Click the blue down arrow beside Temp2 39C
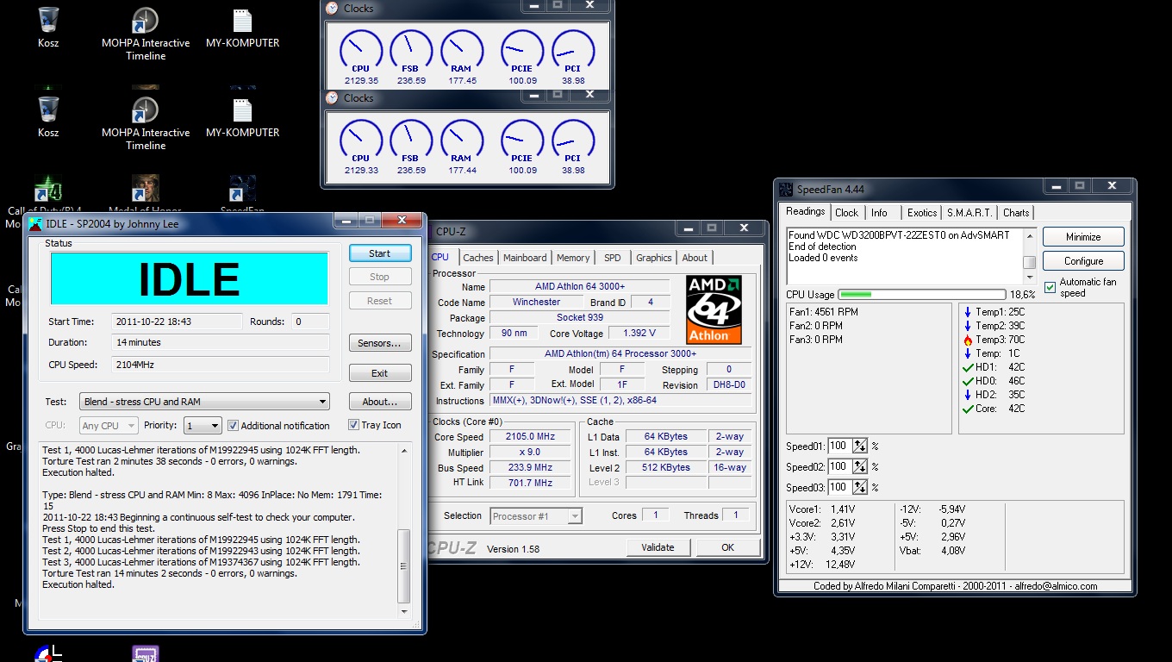The width and height of the screenshot is (1172, 662). click(969, 326)
